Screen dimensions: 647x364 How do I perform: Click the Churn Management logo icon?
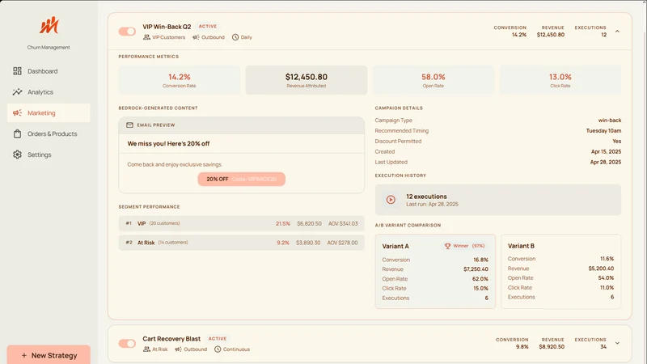click(x=49, y=25)
